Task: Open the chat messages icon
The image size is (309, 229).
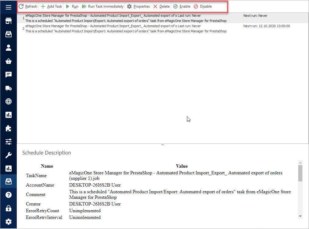Action: click(9, 75)
